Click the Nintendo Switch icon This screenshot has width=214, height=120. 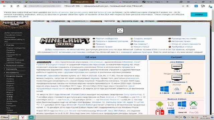160,112
